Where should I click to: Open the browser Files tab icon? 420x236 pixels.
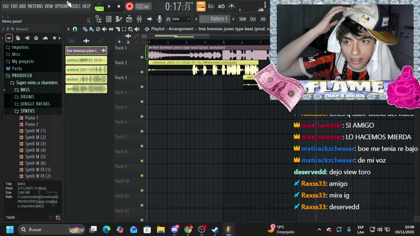[18, 38]
